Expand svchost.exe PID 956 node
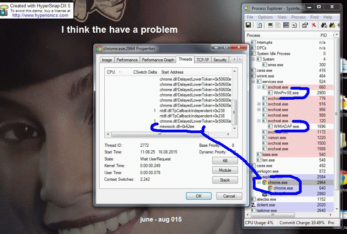 [259, 110]
